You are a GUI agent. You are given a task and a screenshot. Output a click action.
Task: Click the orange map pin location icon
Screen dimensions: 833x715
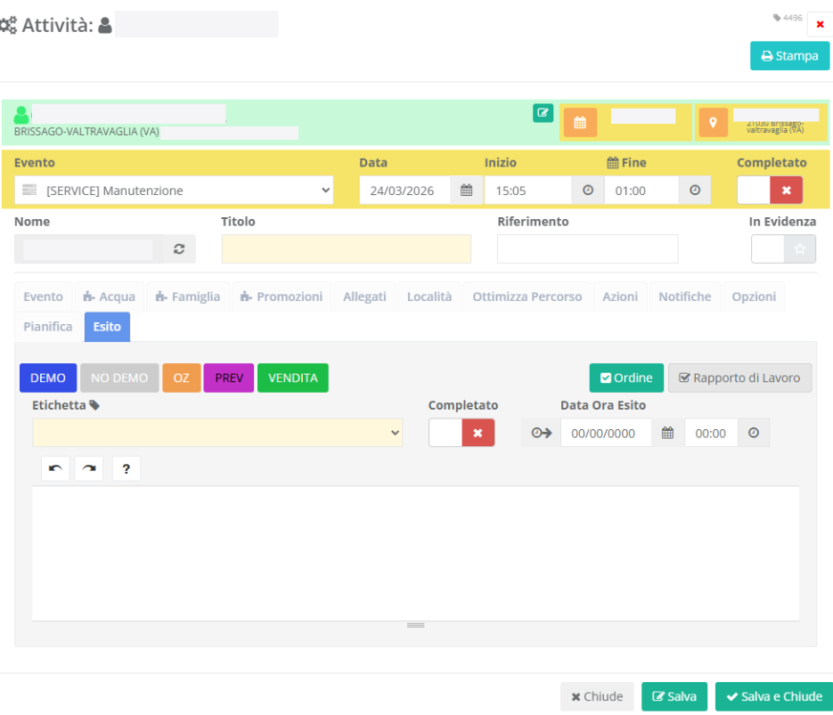tap(713, 123)
